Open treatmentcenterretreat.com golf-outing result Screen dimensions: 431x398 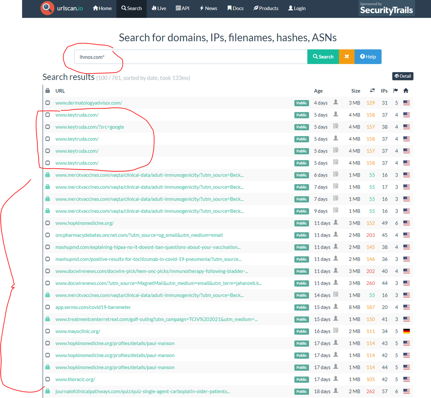[x=157, y=319]
